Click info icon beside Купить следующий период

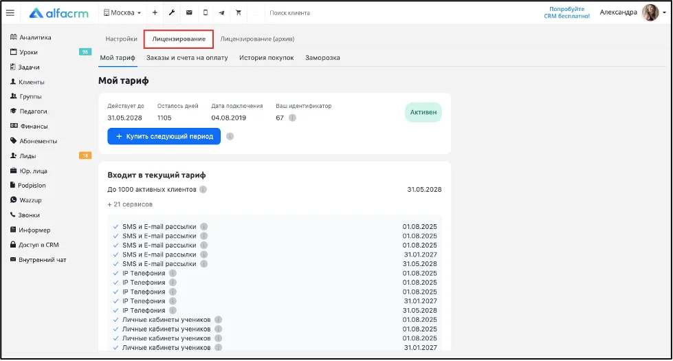230,137
